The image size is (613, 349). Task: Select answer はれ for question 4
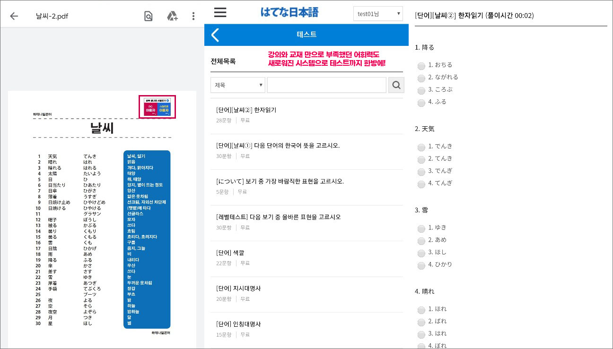pos(421,335)
